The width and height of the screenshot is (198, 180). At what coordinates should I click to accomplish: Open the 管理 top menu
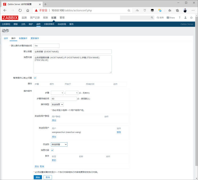tap(62, 18)
